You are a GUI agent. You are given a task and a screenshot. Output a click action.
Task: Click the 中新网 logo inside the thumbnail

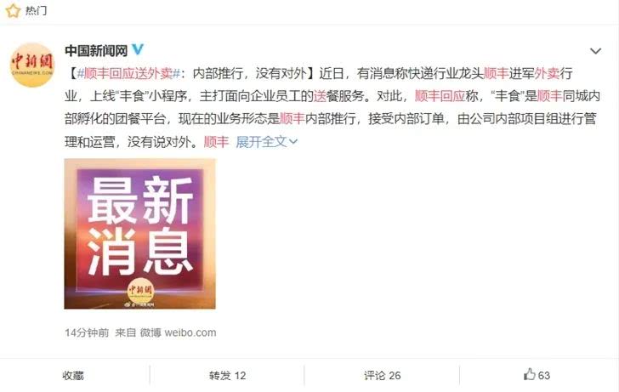(x=140, y=290)
